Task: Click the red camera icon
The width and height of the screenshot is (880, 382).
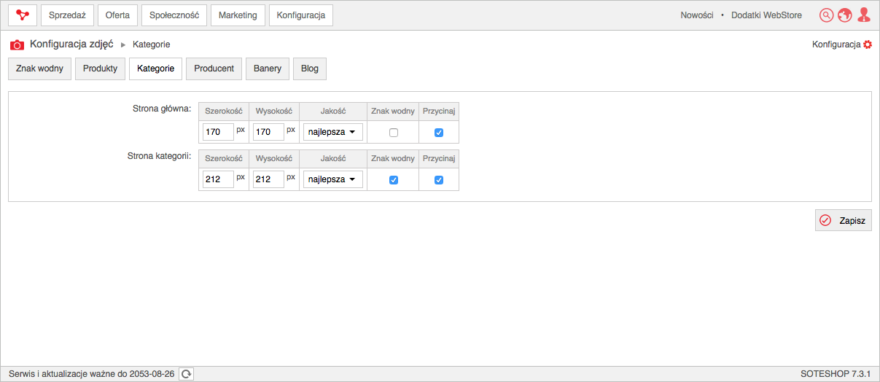Action: point(17,44)
